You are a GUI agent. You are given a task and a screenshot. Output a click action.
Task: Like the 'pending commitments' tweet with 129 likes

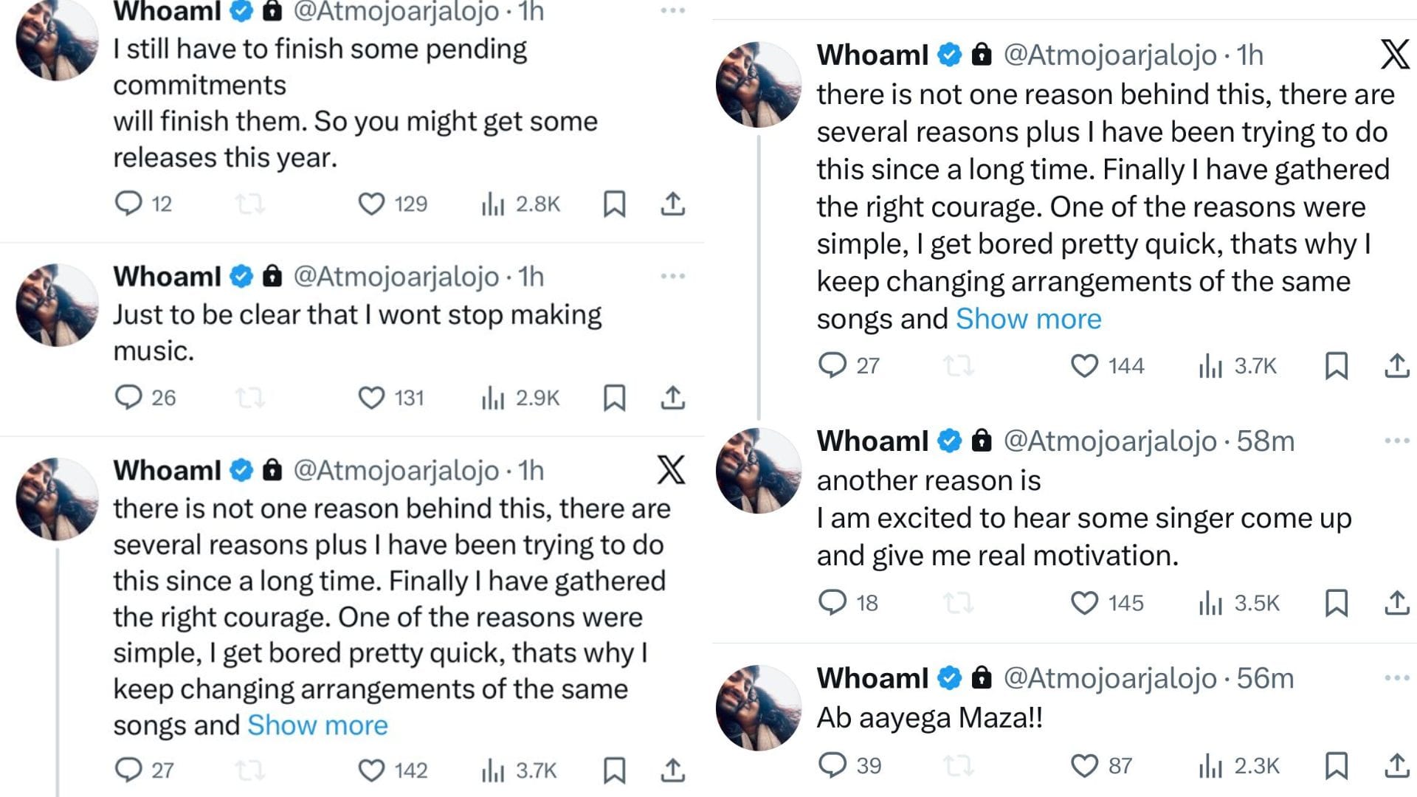click(x=371, y=204)
